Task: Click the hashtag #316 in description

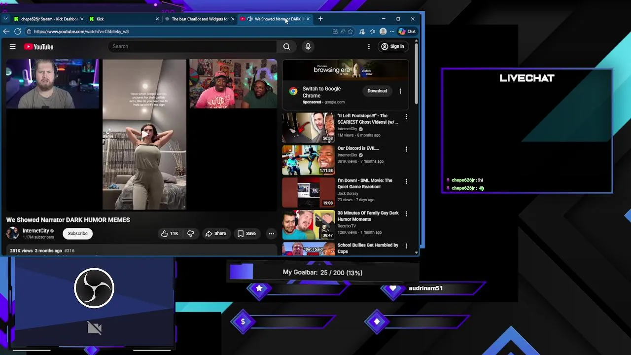Action: 69,250
